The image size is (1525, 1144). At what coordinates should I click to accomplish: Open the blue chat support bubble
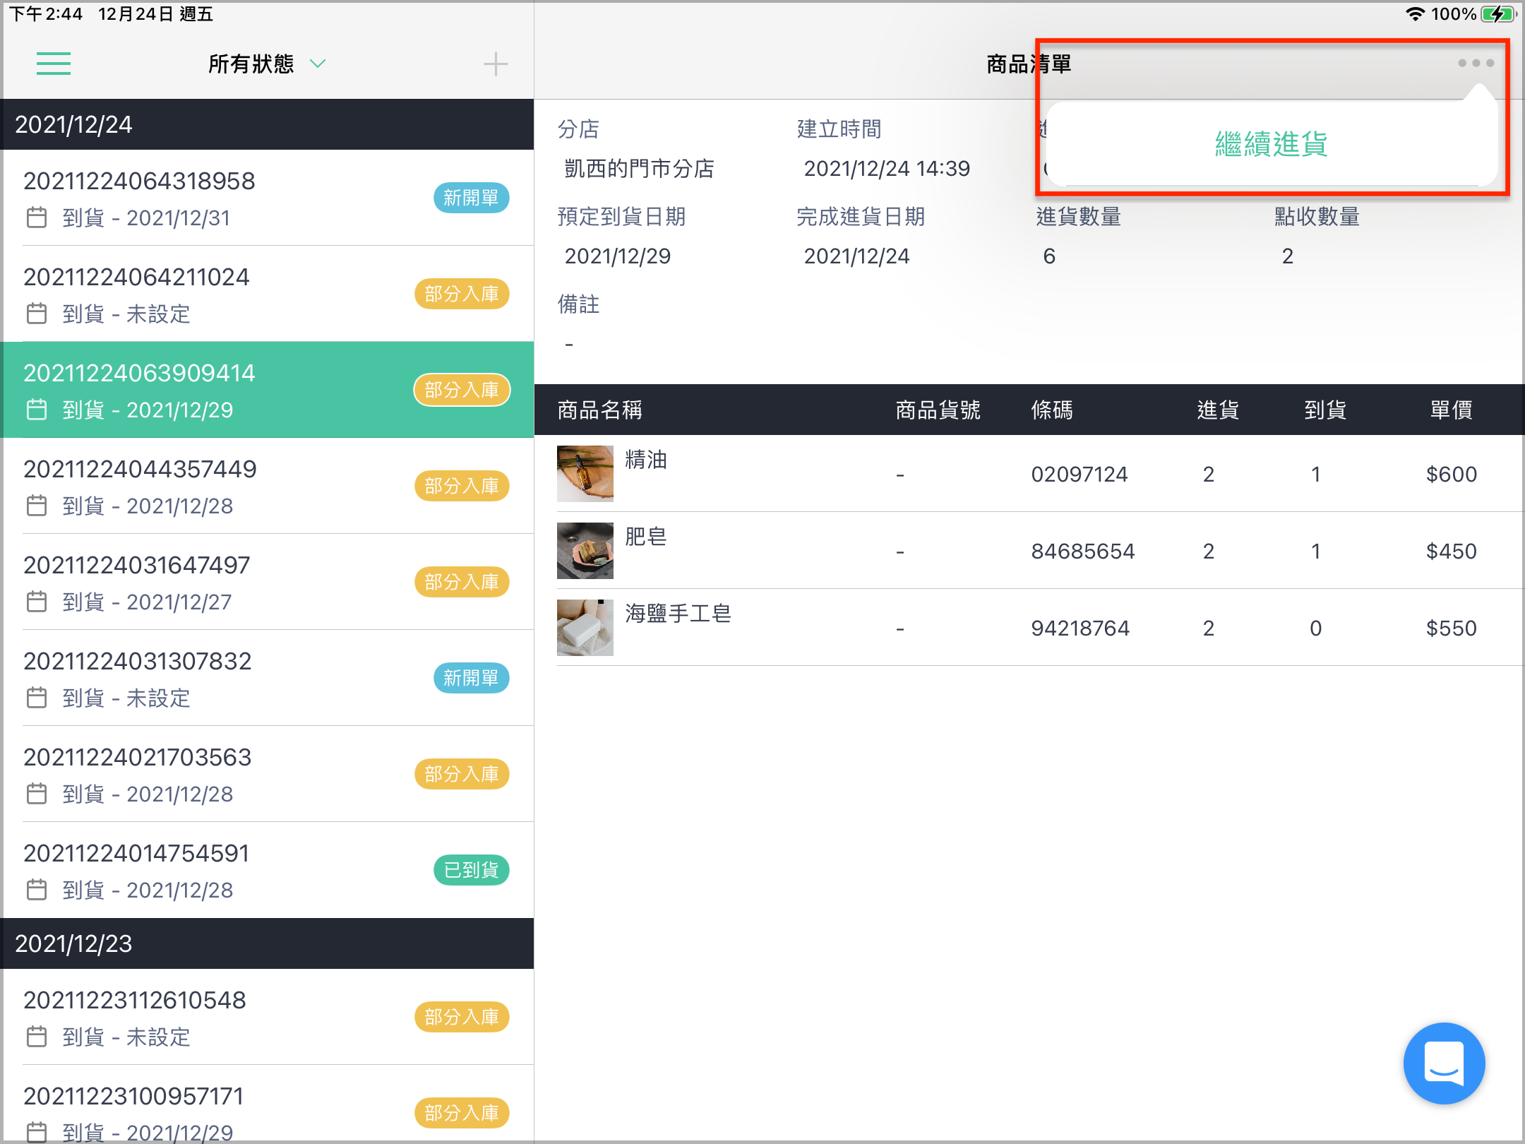click(1444, 1063)
